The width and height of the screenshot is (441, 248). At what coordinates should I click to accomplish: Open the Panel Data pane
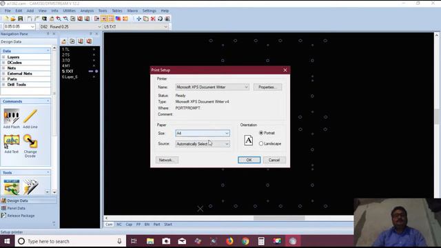coord(17,208)
